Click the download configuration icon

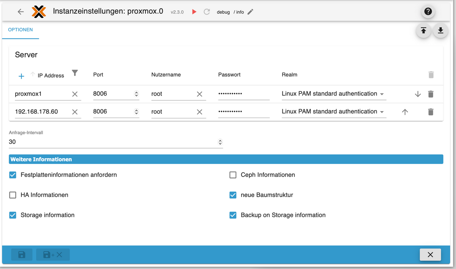point(440,31)
